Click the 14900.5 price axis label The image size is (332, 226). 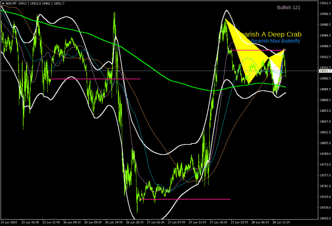click(326, 79)
